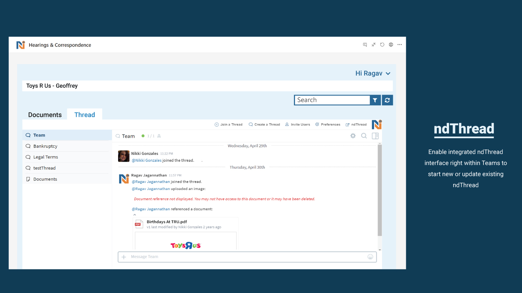Screen dimensions: 522x293
Task: Click Invite Users
Action: 298,125
